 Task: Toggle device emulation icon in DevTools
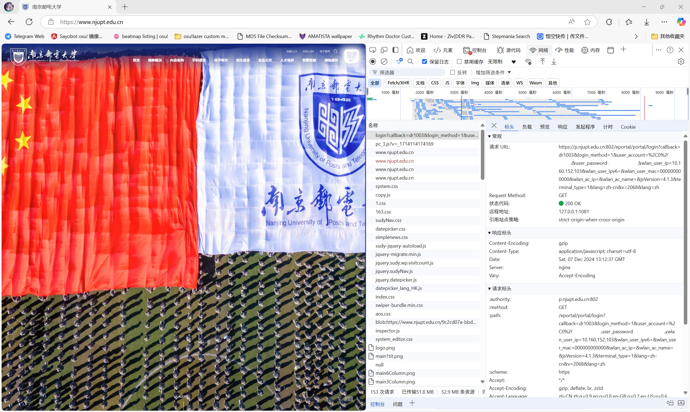pyautogui.click(x=384, y=50)
